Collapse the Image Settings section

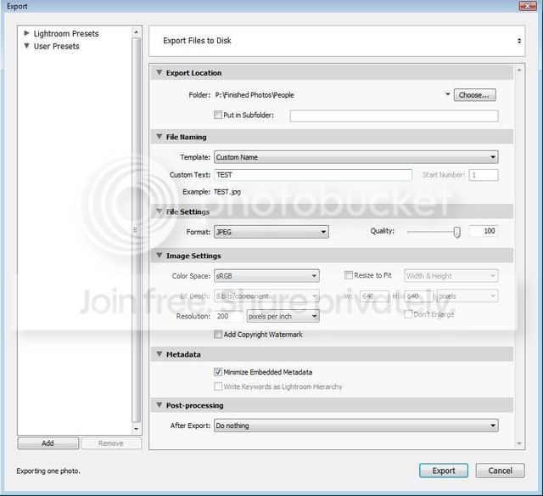pyautogui.click(x=160, y=256)
